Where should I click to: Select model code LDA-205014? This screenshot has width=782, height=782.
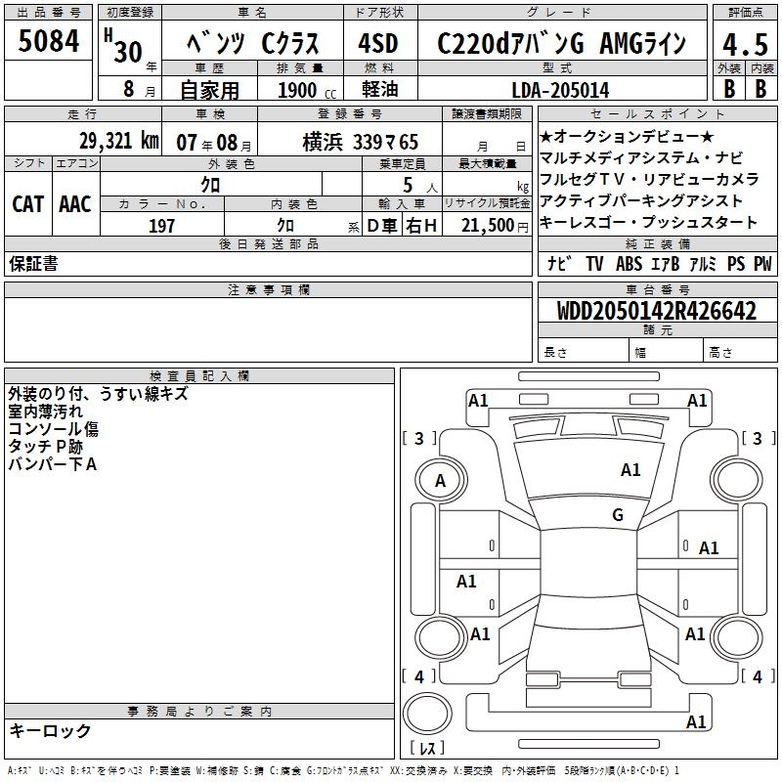[x=560, y=90]
